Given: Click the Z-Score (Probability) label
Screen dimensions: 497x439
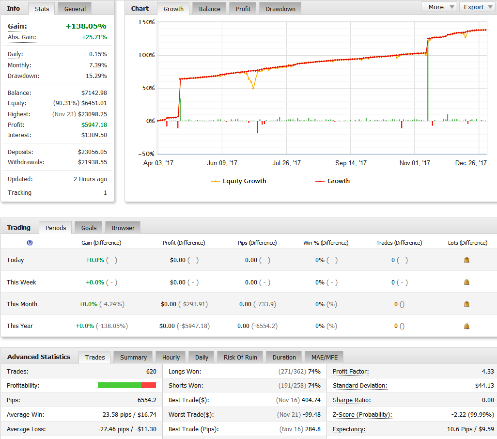Looking at the screenshot, I should click(x=362, y=415).
